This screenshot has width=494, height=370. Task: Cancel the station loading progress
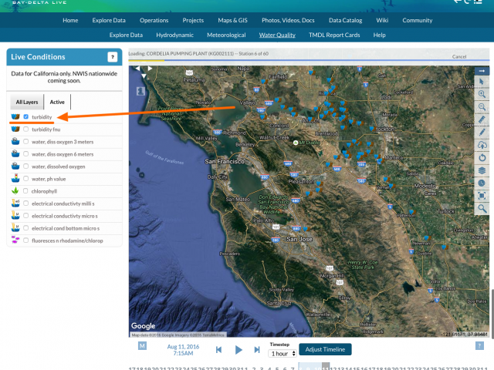pos(459,56)
